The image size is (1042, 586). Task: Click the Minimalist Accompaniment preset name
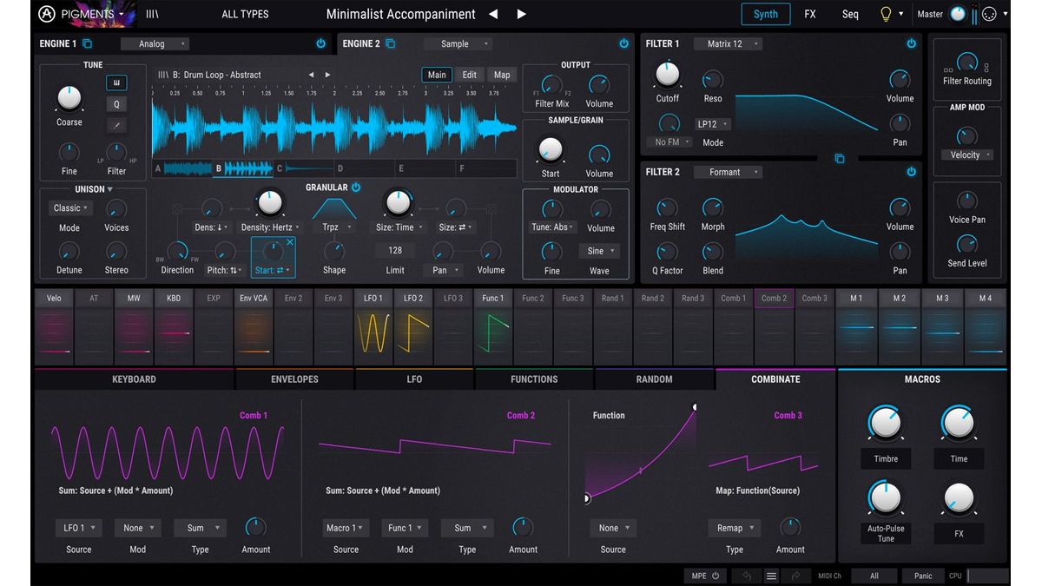(401, 14)
